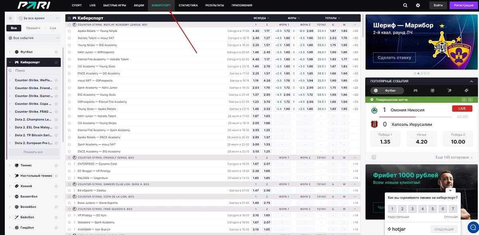Image resolution: width=479 pixels, height=235 pixels.
Task: Favorite the Dota 2. Champions League star
Action: [x=56, y=119]
